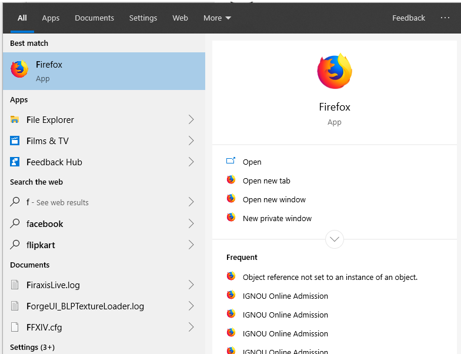This screenshot has height=354, width=461.
Task: Click the Open action's window icon
Action: tap(230, 161)
